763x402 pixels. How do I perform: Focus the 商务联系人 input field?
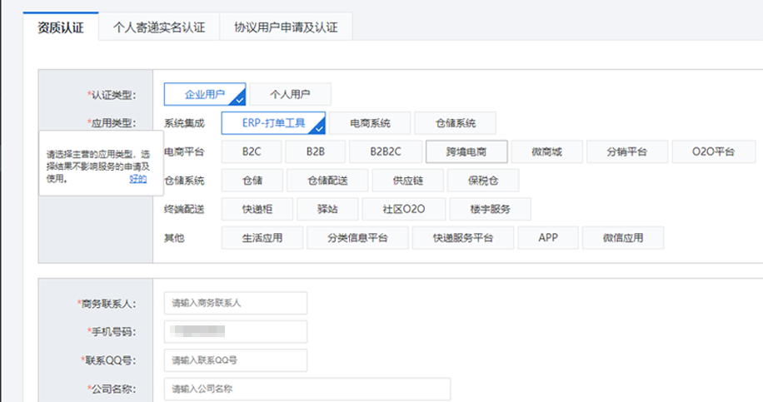(x=236, y=303)
